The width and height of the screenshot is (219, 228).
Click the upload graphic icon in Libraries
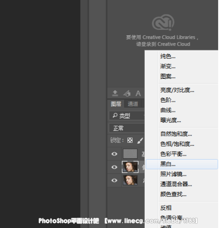point(115,93)
